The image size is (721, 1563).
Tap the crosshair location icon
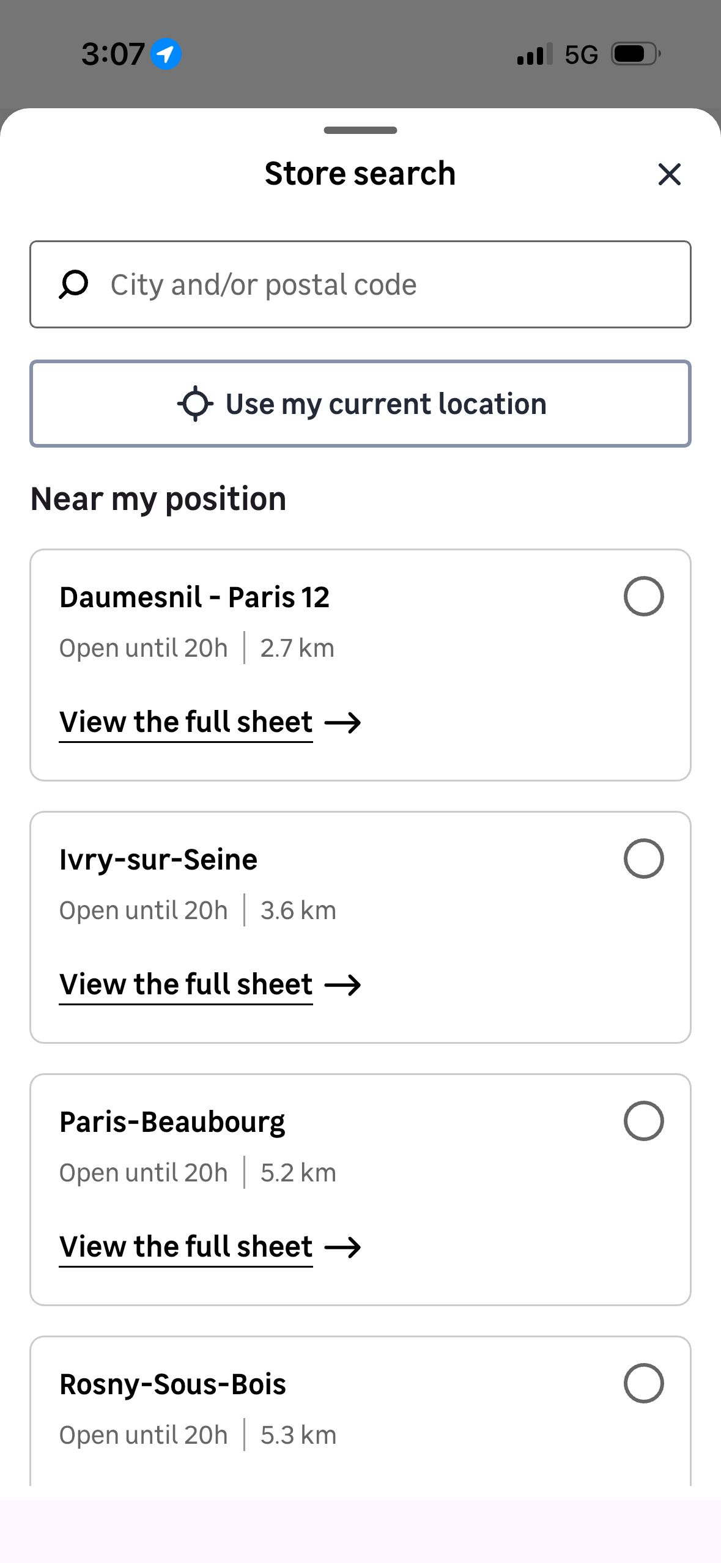pyautogui.click(x=195, y=404)
